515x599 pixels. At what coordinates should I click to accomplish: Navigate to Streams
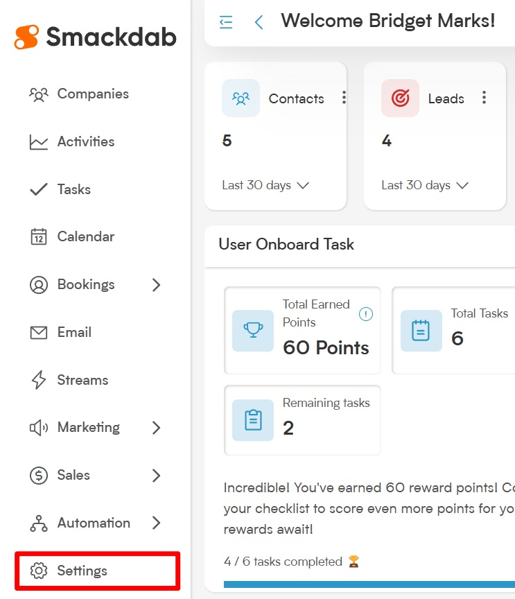click(x=82, y=380)
